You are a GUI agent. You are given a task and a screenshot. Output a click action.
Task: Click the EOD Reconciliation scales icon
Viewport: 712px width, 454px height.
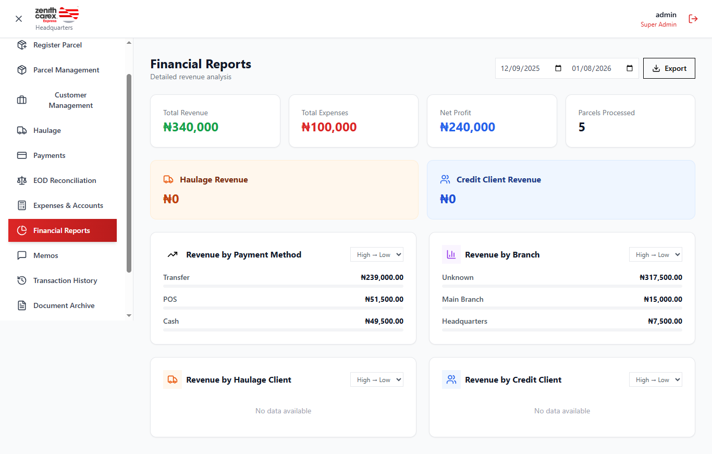(x=22, y=180)
